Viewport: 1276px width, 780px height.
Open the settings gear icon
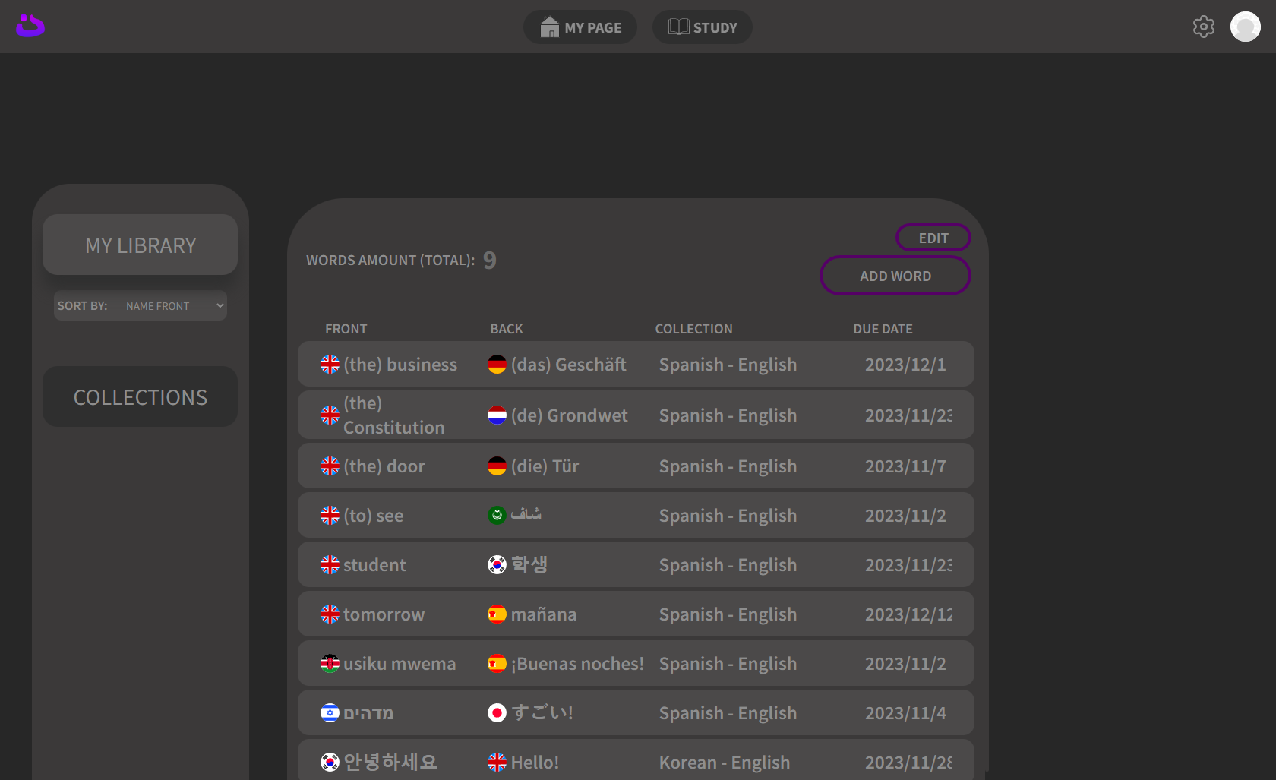pyautogui.click(x=1203, y=27)
